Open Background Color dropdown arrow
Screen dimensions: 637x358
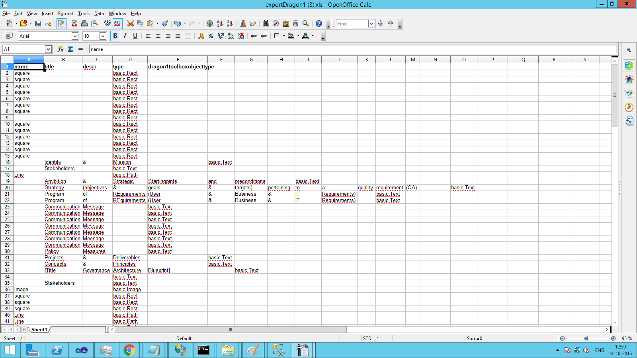[x=298, y=36]
